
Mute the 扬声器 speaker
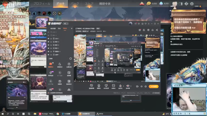click(128, 87)
